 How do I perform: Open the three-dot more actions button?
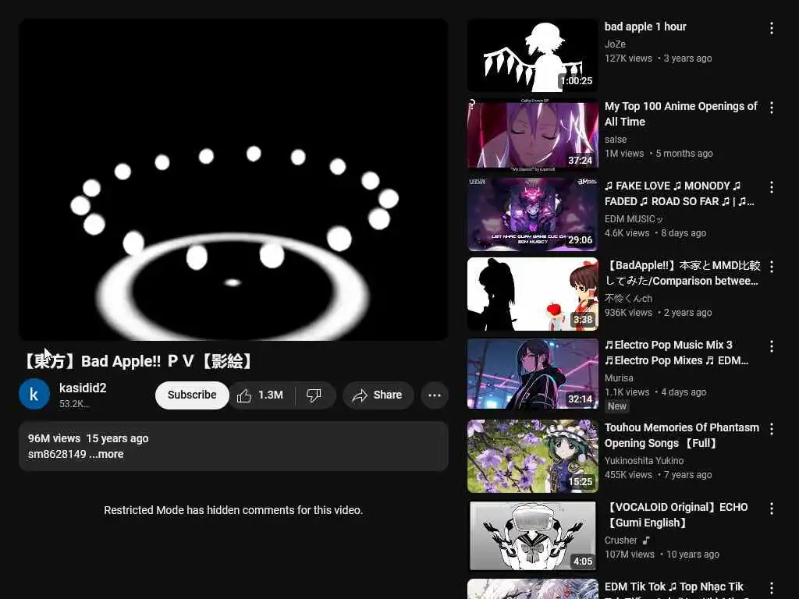pos(434,395)
